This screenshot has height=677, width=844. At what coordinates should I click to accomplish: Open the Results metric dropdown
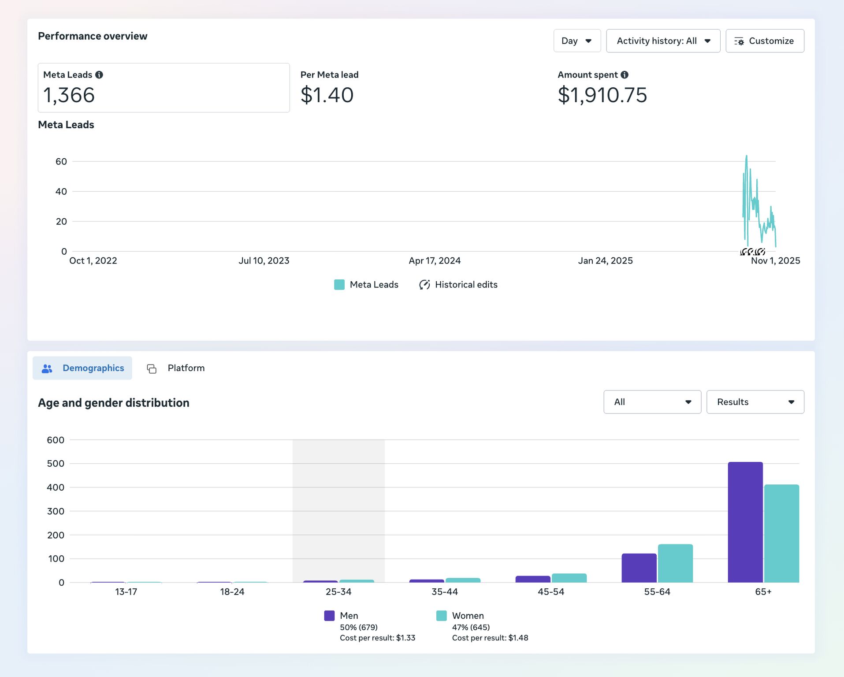coord(755,402)
